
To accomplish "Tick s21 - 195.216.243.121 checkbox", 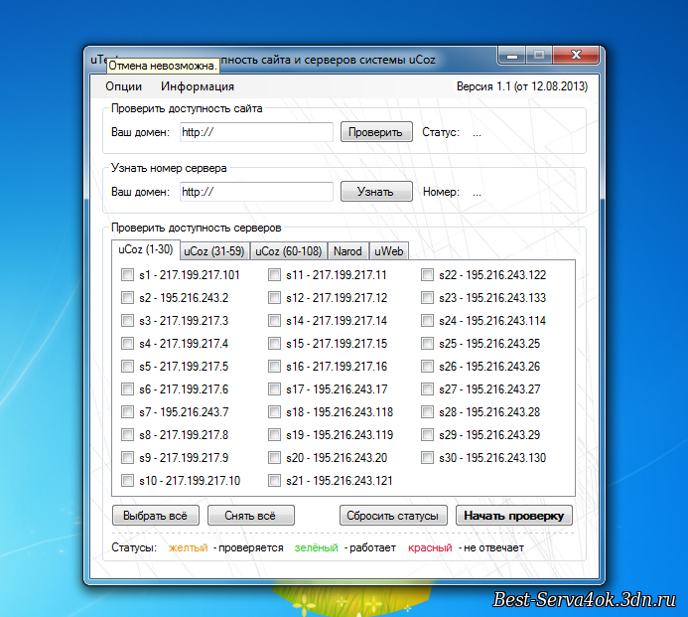I will click(274, 481).
